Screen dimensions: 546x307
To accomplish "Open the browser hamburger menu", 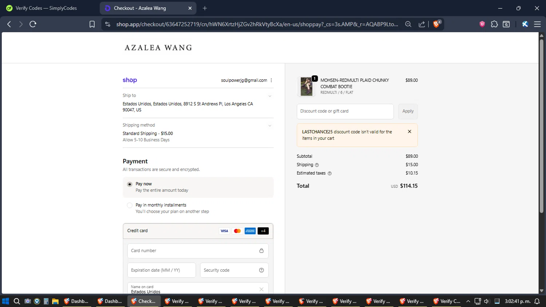I will point(537,24).
